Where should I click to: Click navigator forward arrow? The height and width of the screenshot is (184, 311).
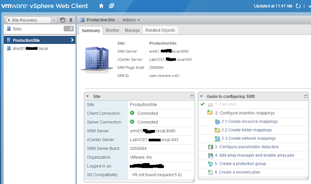click(54, 20)
